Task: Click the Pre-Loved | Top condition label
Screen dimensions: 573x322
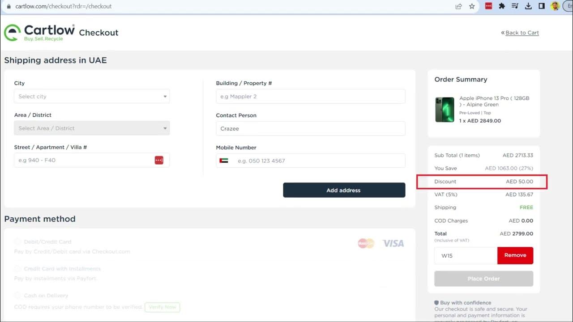Action: 475,113
